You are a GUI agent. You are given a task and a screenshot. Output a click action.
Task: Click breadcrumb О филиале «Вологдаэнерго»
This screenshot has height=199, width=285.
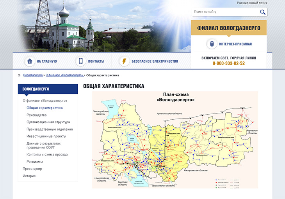pos(64,75)
